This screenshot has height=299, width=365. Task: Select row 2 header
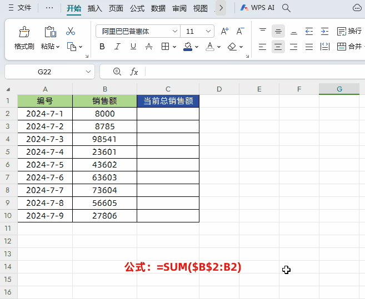pyautogui.click(x=8, y=114)
